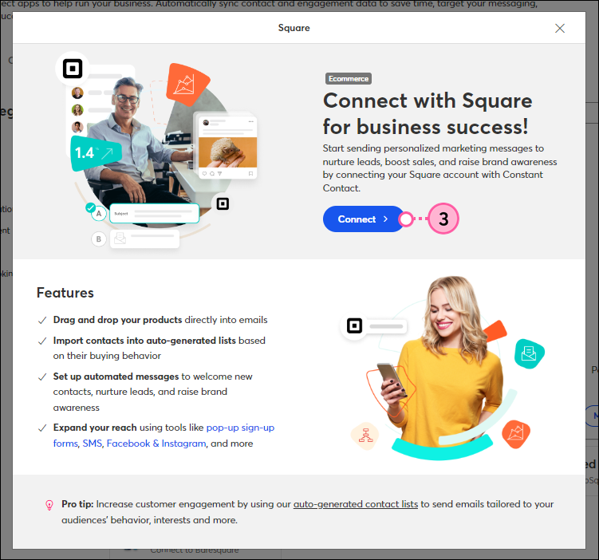Open the auto-generated contact lists link
The height and width of the screenshot is (560, 599).
355,504
